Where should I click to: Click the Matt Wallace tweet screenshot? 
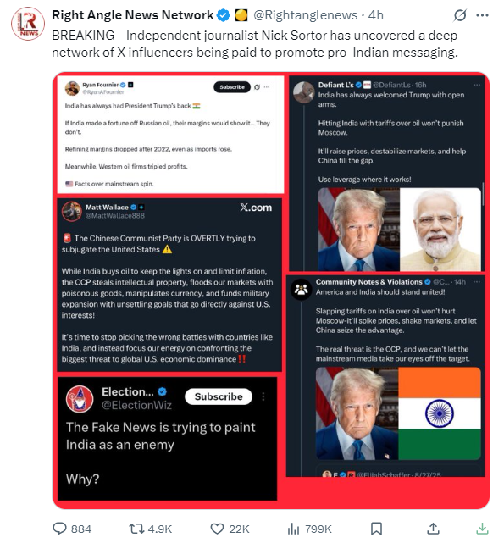169,285
